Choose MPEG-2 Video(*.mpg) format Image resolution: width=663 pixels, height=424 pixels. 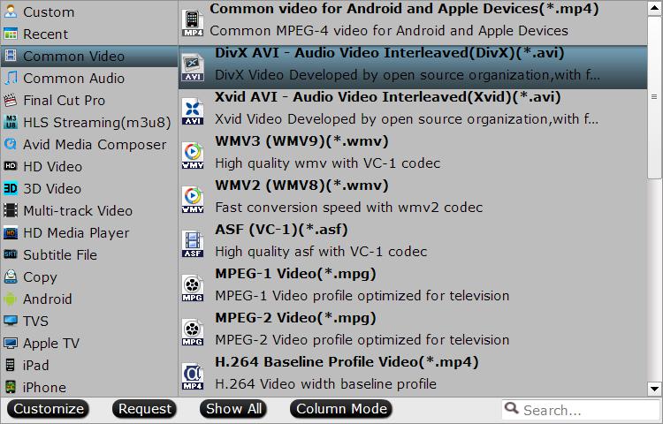(x=295, y=318)
